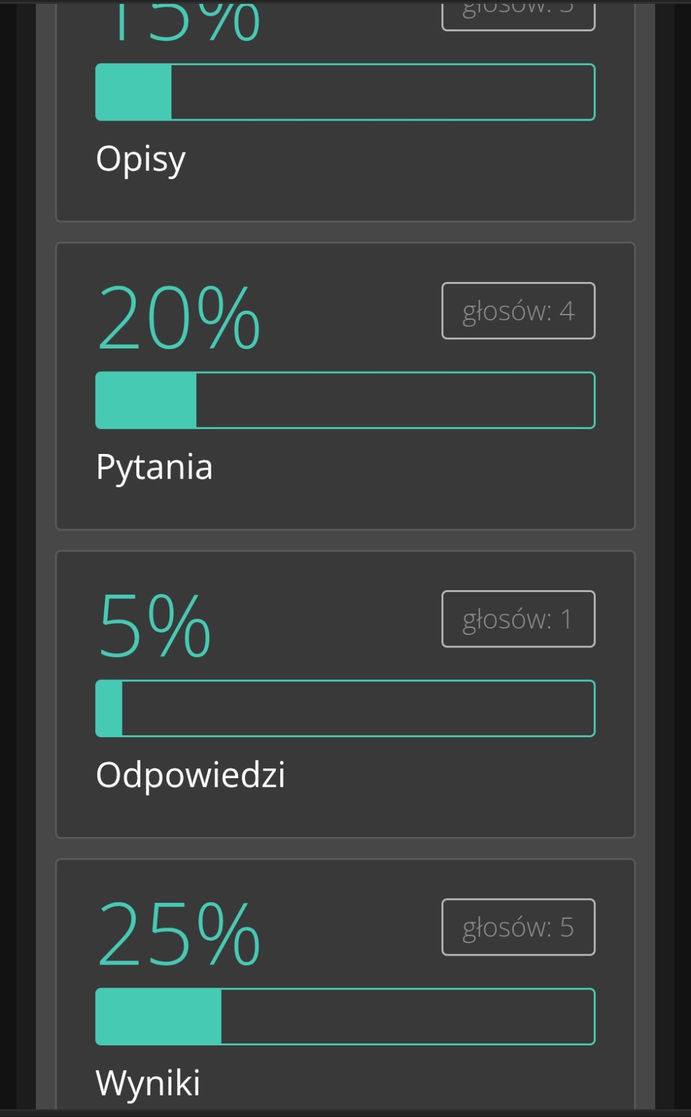Viewport: 691px width, 1117px height.
Task: Select the Wyniki poll option label
Action: click(x=148, y=1083)
